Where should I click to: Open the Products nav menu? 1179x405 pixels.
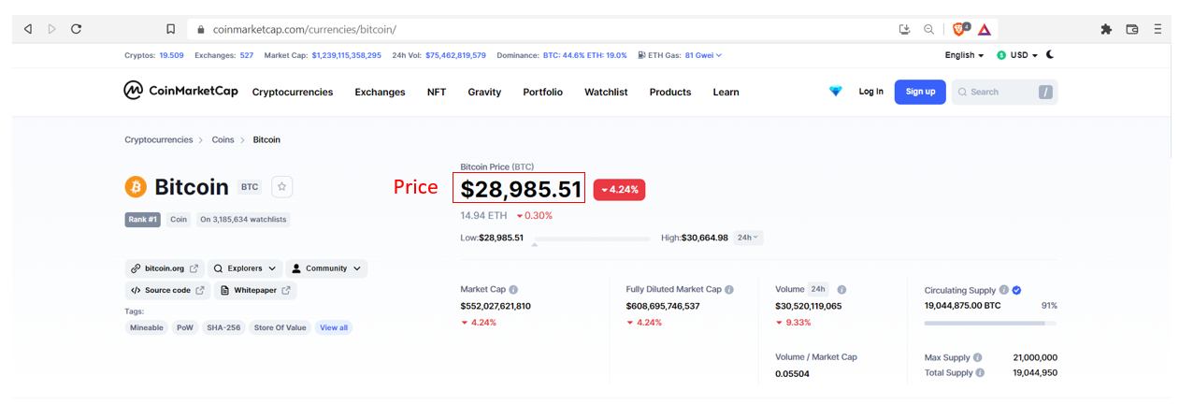click(x=670, y=92)
